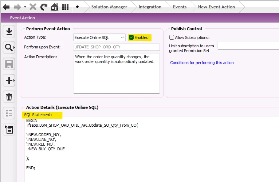
Task: Click the list view sidebar icon
Action: pos(9,113)
